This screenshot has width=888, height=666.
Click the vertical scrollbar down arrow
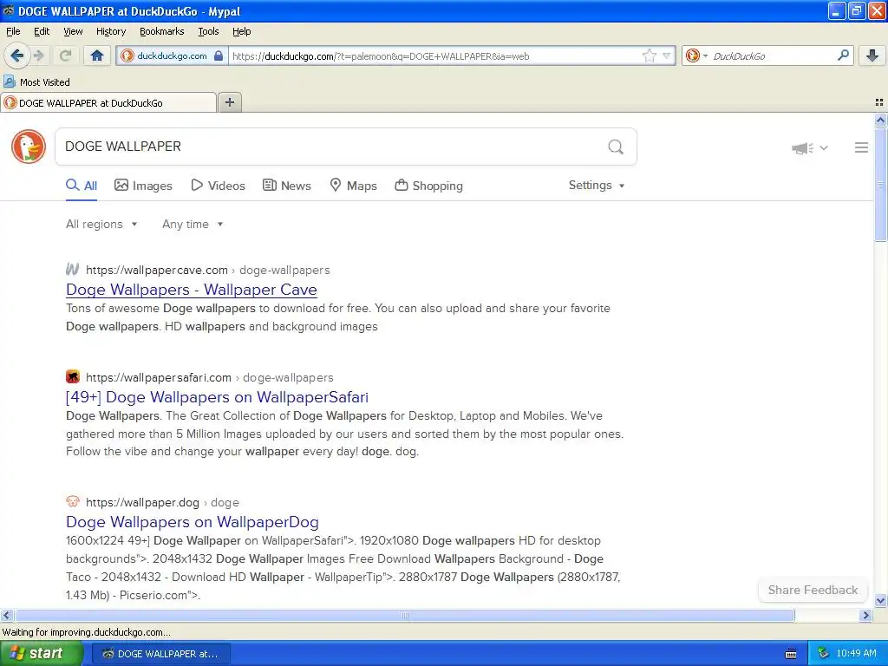click(x=880, y=600)
